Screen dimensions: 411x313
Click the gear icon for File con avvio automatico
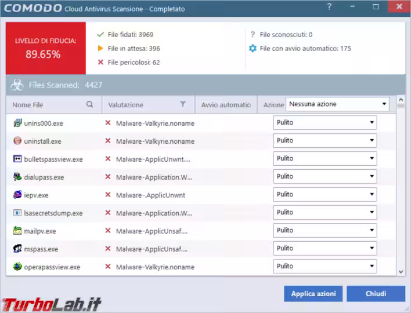253,48
